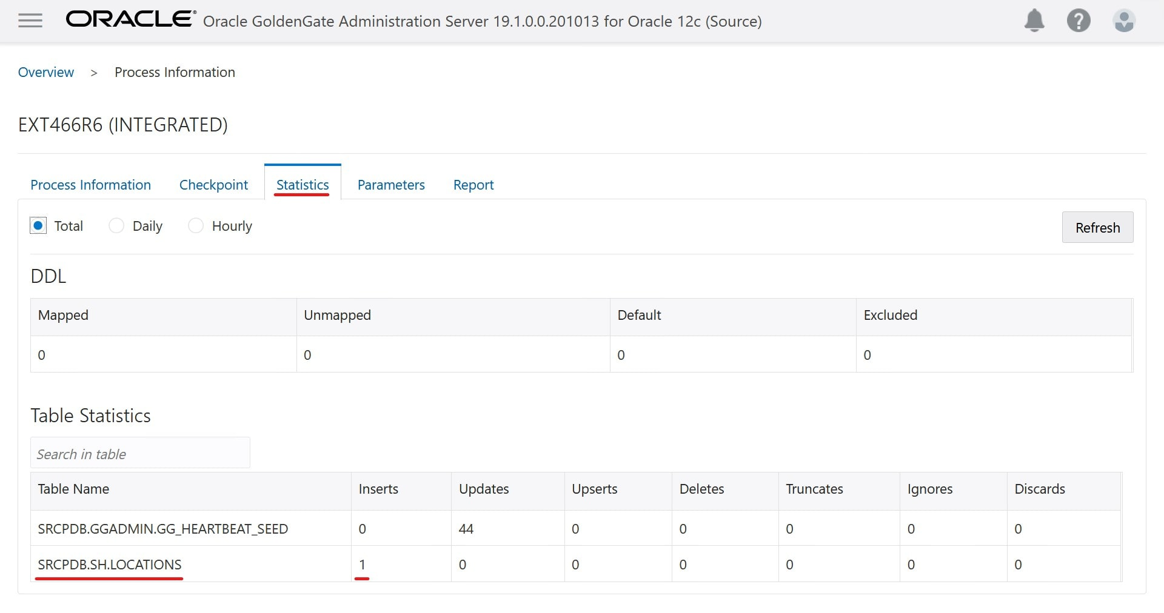Switch to the Parameters tab
Viewport: 1164px width, 613px height.
[391, 185]
